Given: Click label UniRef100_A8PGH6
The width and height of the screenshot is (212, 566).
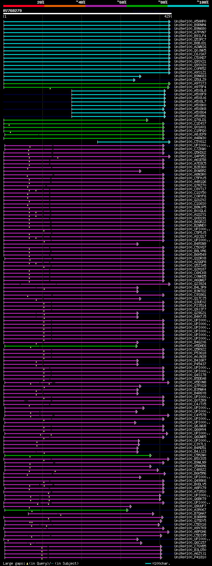Looking at the screenshot, I should (x=190, y=532).
